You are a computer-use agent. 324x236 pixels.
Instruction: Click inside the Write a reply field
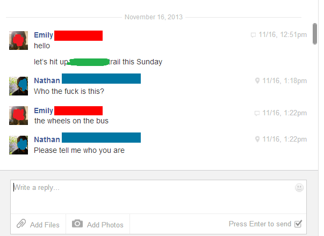(159, 197)
